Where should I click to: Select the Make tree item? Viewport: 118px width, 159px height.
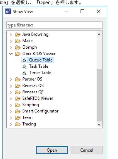point(27,41)
